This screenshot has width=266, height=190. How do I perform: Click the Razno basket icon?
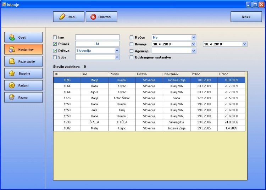coord(12,97)
